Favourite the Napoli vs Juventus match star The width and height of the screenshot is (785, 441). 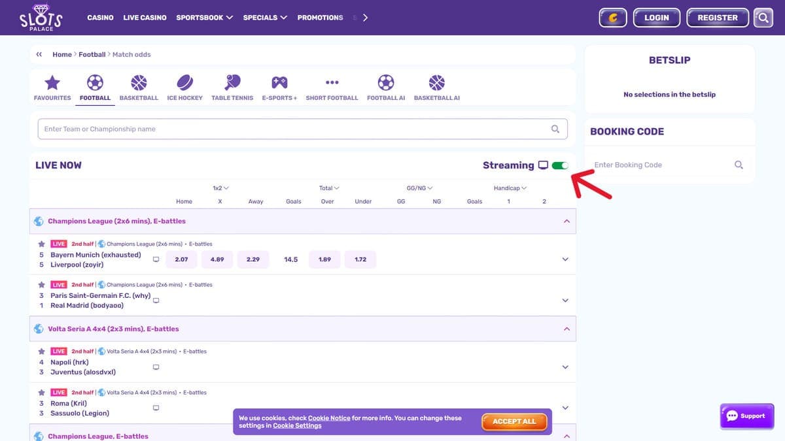(41, 351)
